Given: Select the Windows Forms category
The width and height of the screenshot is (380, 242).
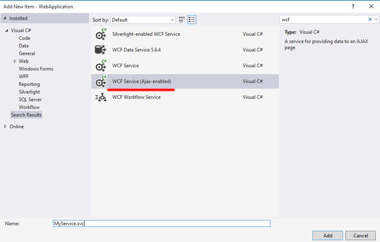Looking at the screenshot, I should click(x=36, y=69).
